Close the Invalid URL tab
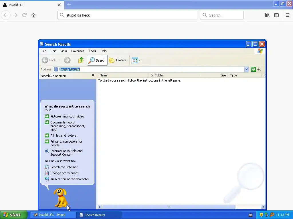Viewport: 293px width, 219px height. pos(59,5)
